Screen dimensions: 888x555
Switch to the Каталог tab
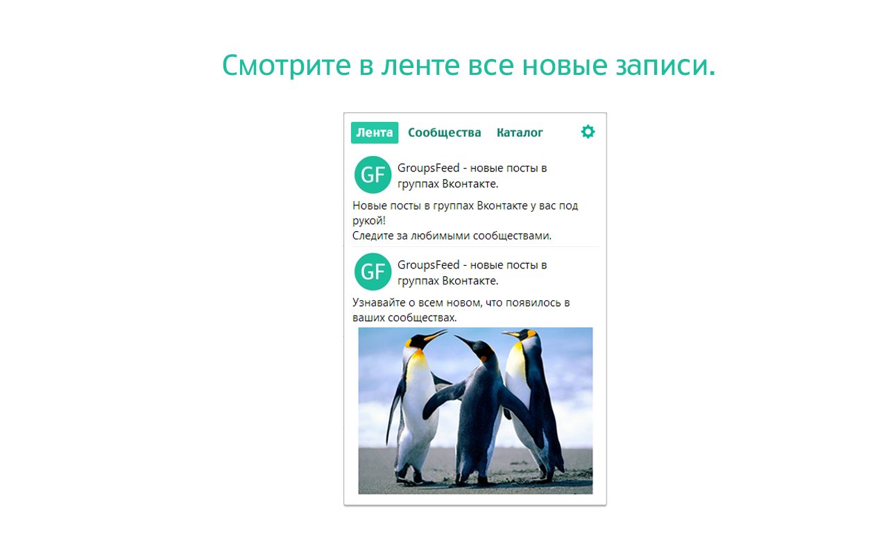point(520,133)
